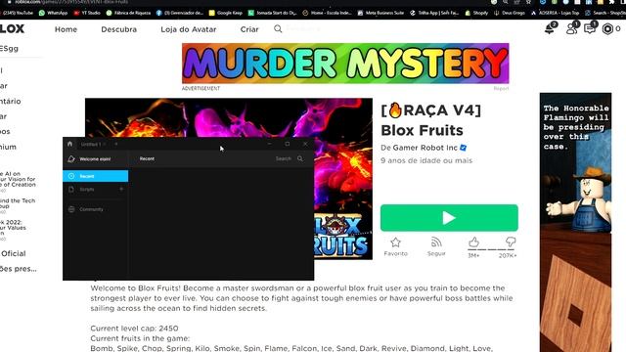Viewport: 626px width, 352px height.
Task: Open Criar in Roblox navigation
Action: coord(249,29)
